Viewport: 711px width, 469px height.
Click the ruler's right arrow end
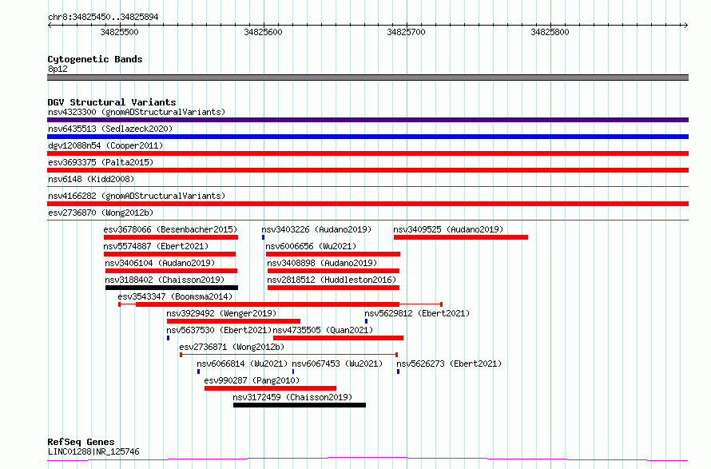pyautogui.click(x=685, y=25)
